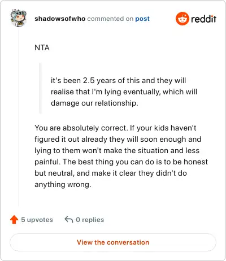
Task: Click the "NTA" verdict text
Action: 42,47
